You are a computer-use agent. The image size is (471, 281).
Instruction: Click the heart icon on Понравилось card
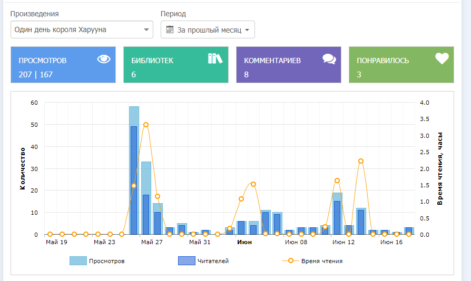[x=441, y=59]
